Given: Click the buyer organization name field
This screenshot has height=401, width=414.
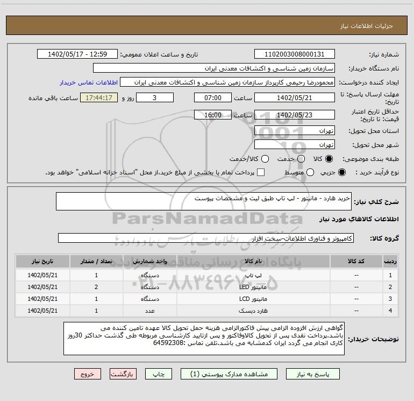Looking at the screenshot, I should pos(214,68).
